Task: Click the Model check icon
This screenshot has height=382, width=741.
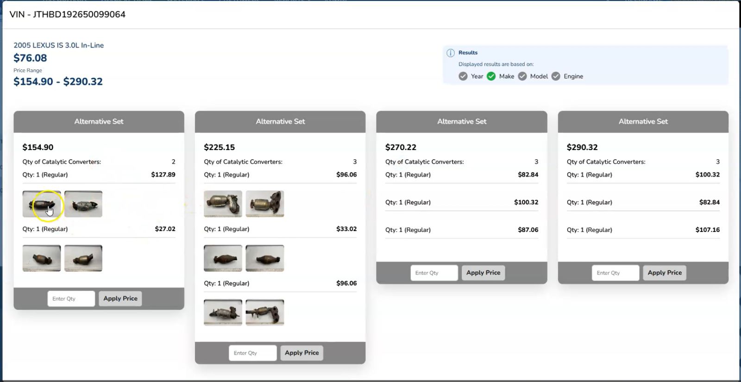Action: click(x=522, y=76)
